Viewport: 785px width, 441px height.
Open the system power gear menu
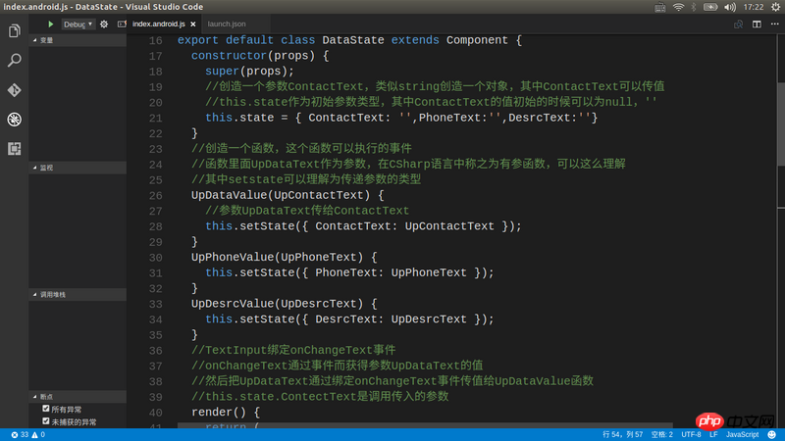(776, 7)
